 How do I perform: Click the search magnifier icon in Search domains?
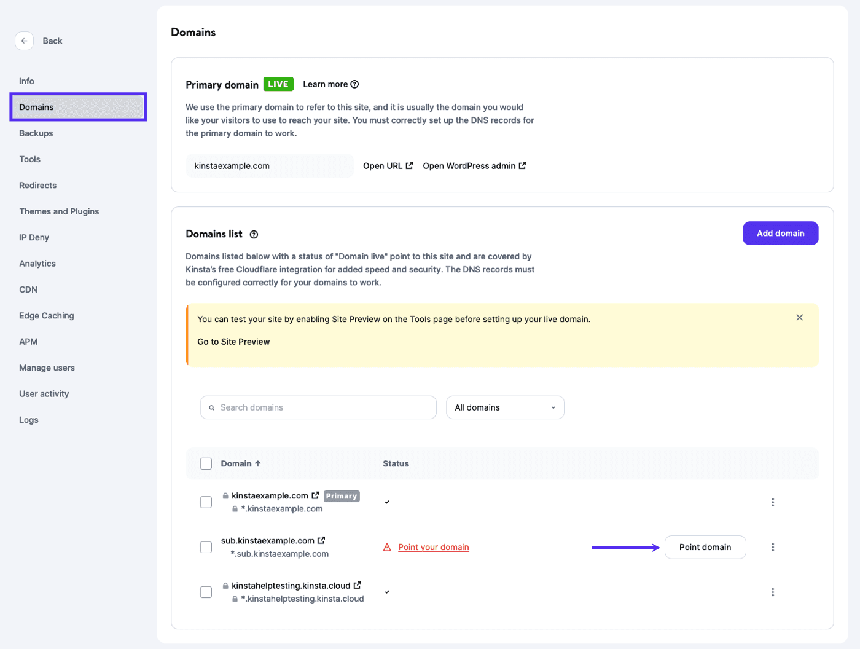pos(211,407)
